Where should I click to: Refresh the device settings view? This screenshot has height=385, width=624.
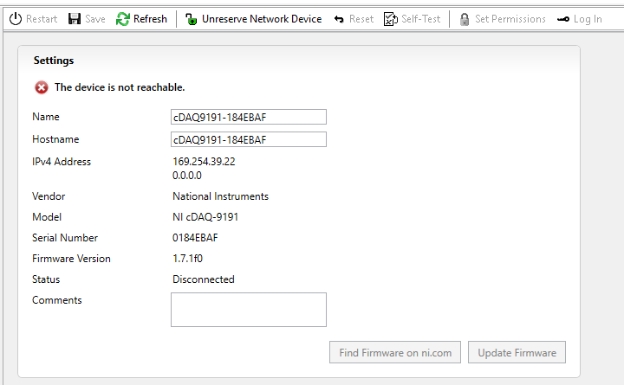pyautogui.click(x=150, y=19)
